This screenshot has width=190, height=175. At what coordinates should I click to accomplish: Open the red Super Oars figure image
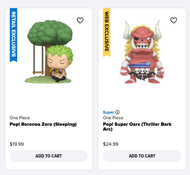142,52
